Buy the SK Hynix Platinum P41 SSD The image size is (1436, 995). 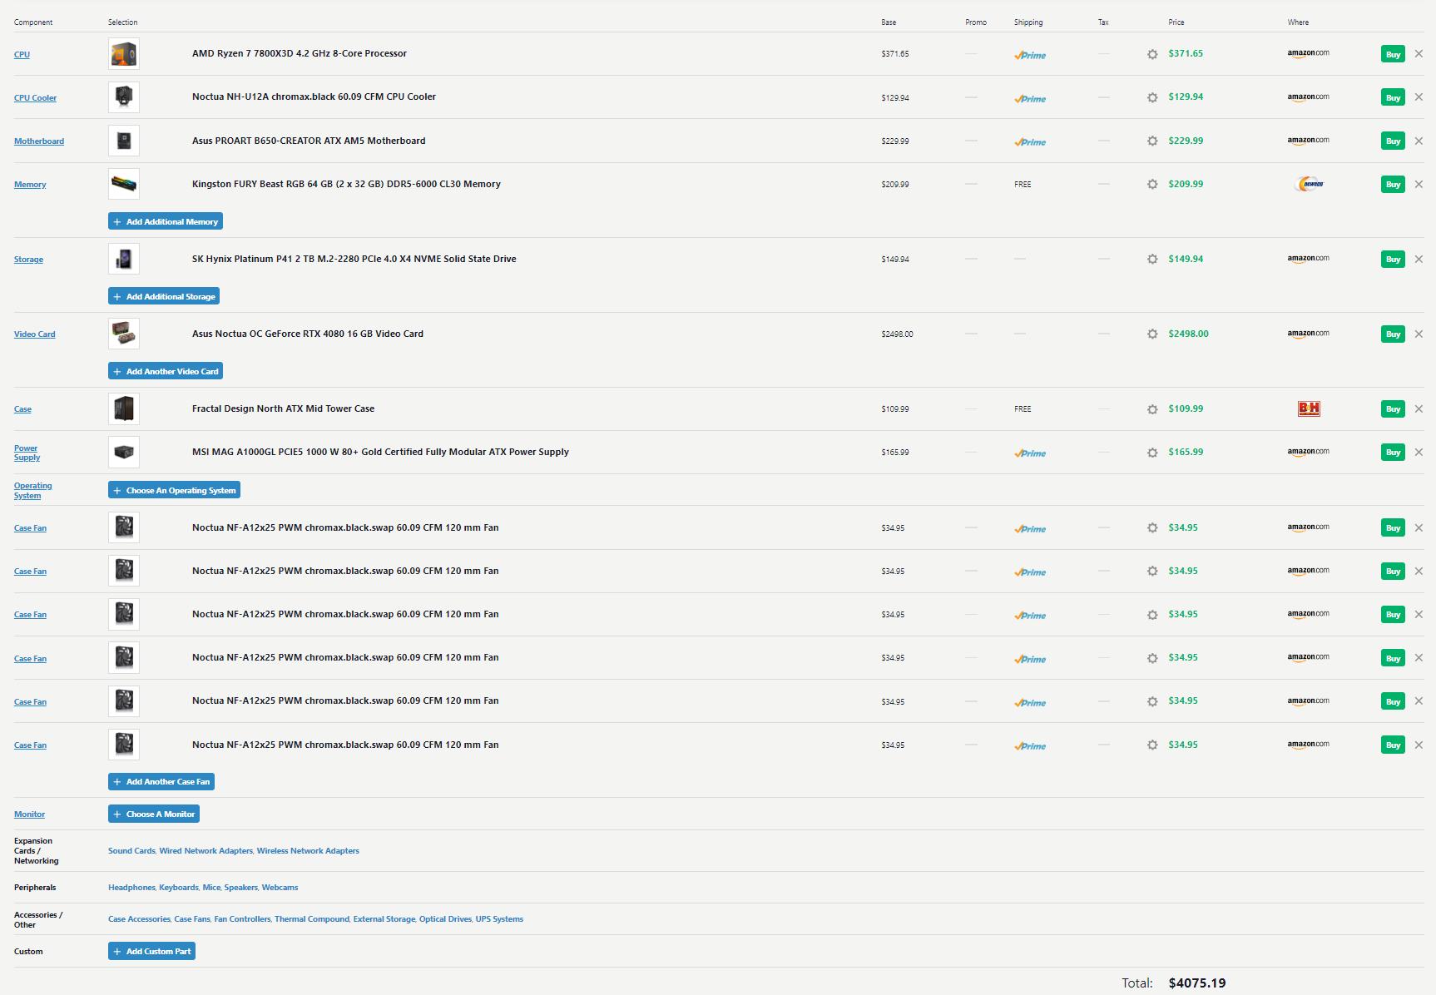pos(1393,259)
